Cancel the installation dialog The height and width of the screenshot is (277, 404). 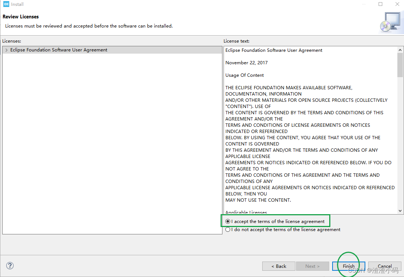pos(385,266)
